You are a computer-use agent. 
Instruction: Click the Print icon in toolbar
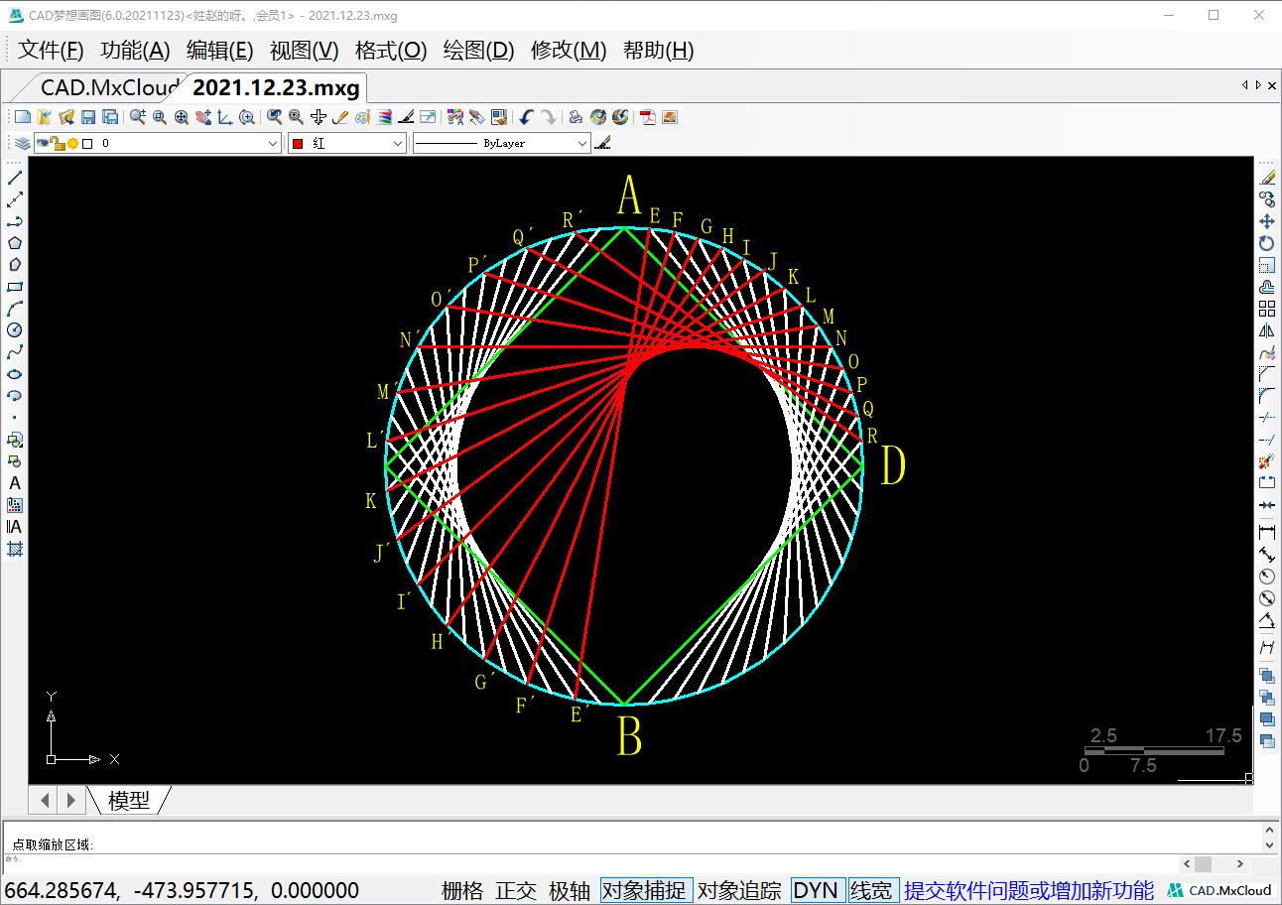click(576, 117)
